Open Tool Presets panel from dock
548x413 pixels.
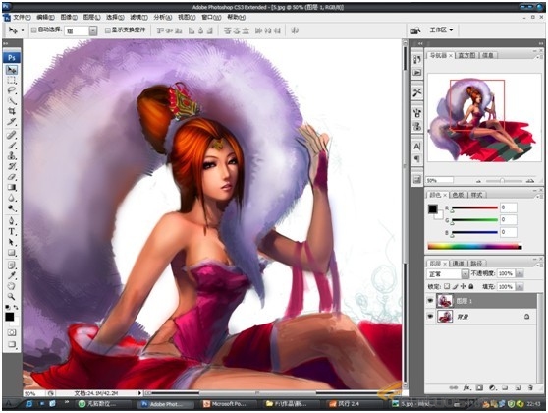(x=417, y=92)
